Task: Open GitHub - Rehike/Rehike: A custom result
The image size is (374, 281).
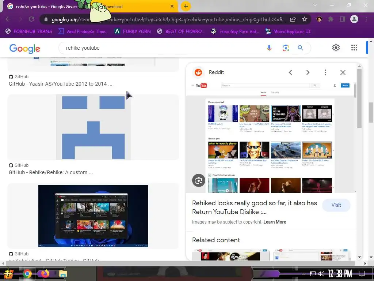Action: [51, 173]
